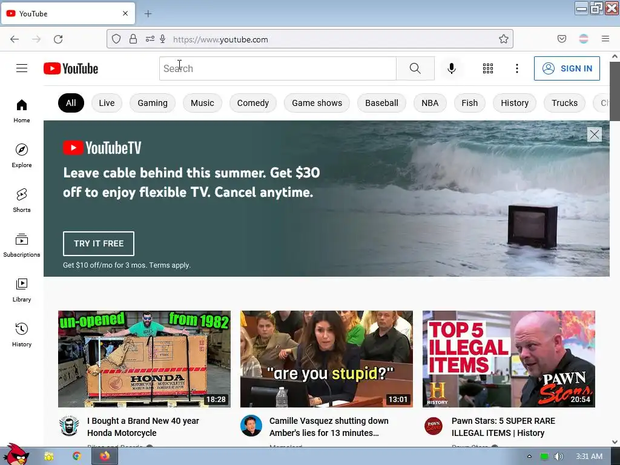This screenshot has width=620, height=465.
Task: Open the Bikes and Beards channel avatar
Action: click(x=69, y=426)
